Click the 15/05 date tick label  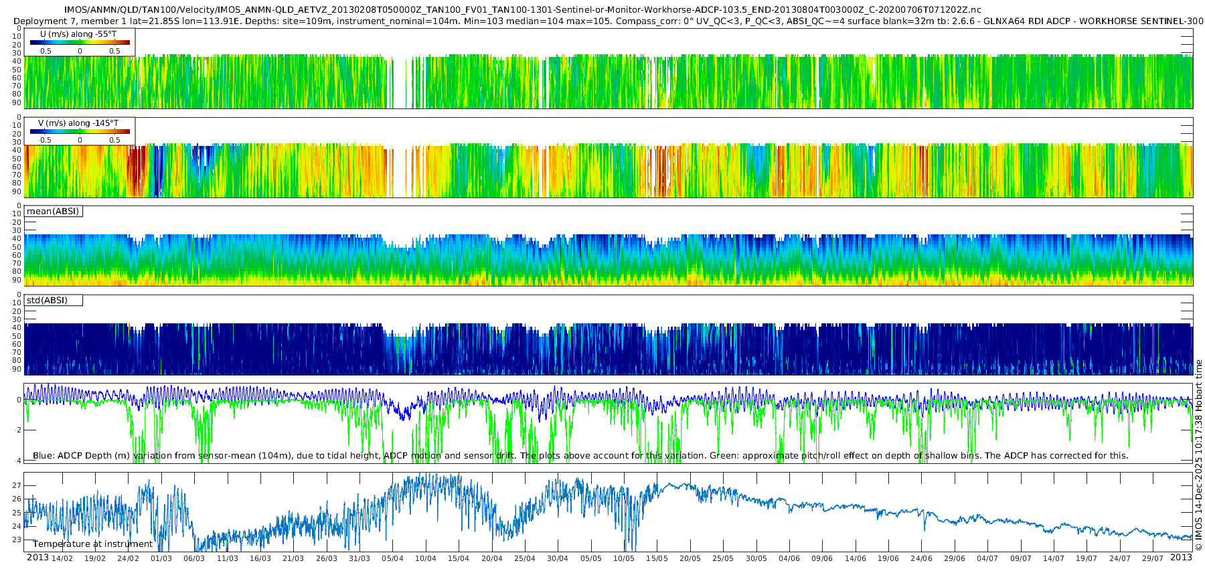[x=657, y=558]
